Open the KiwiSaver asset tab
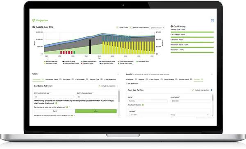This screenshot has width=246, height=149. pyautogui.click(x=130, y=79)
